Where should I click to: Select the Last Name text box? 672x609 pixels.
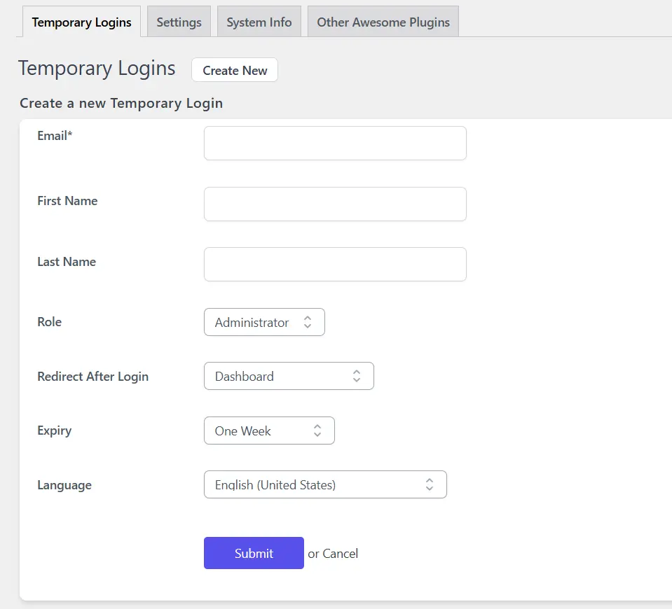click(335, 265)
